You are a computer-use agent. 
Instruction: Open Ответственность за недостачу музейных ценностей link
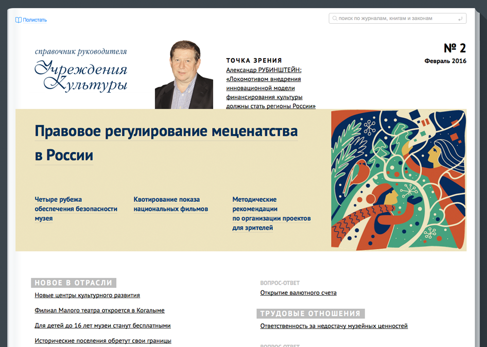point(334,326)
